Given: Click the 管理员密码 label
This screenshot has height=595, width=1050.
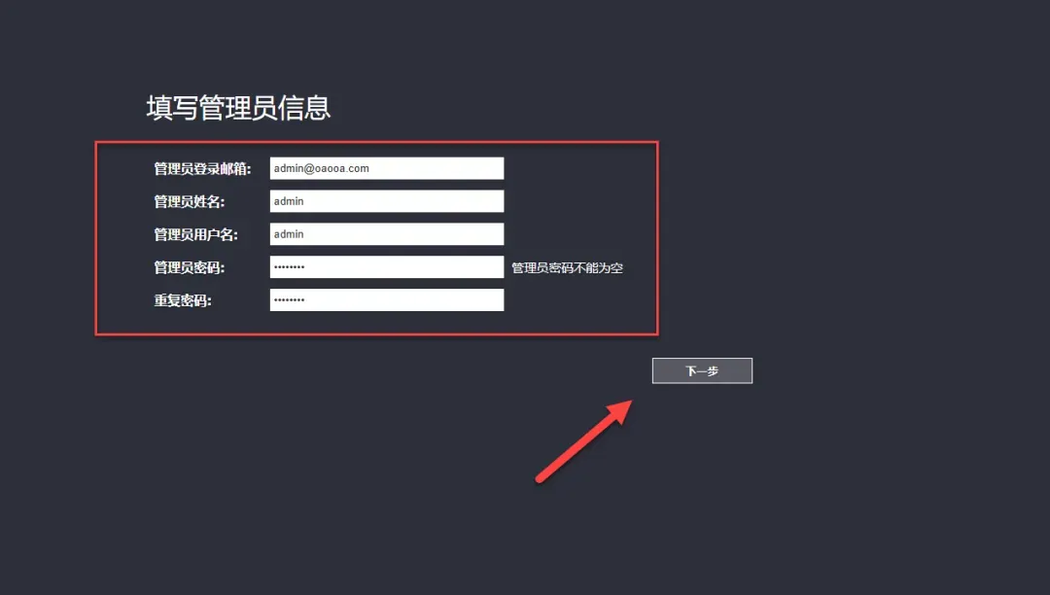Looking at the screenshot, I should click(x=190, y=267).
